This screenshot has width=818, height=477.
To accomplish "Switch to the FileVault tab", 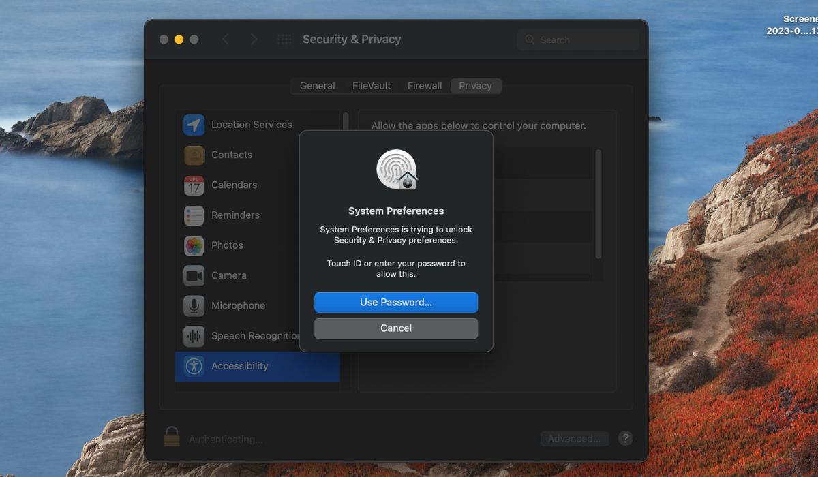I will [x=371, y=86].
